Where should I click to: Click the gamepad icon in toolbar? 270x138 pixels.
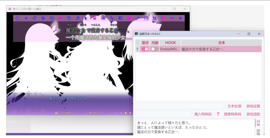[103, 18]
